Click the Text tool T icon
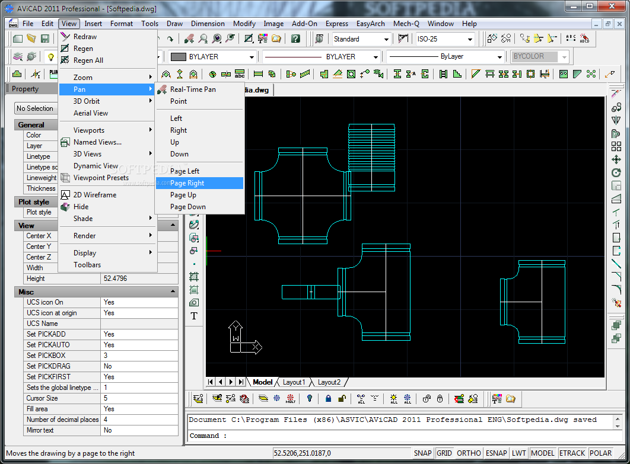Viewport: 630px width, 464px height. tap(194, 316)
